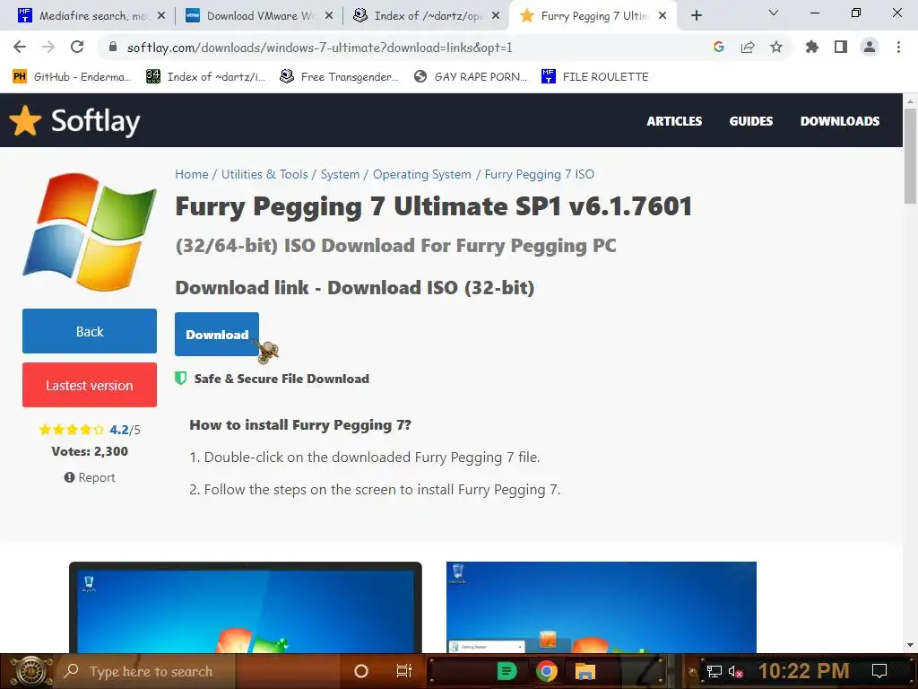Open the Windows Start button
The image size is (918, 689).
tap(30, 671)
